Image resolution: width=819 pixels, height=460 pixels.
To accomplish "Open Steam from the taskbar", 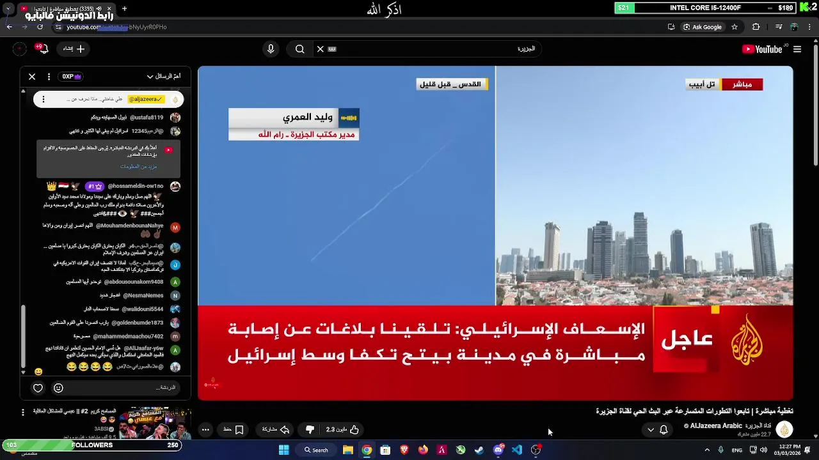I will click(479, 450).
